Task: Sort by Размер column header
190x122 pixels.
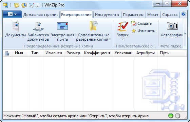Action: click(73, 53)
